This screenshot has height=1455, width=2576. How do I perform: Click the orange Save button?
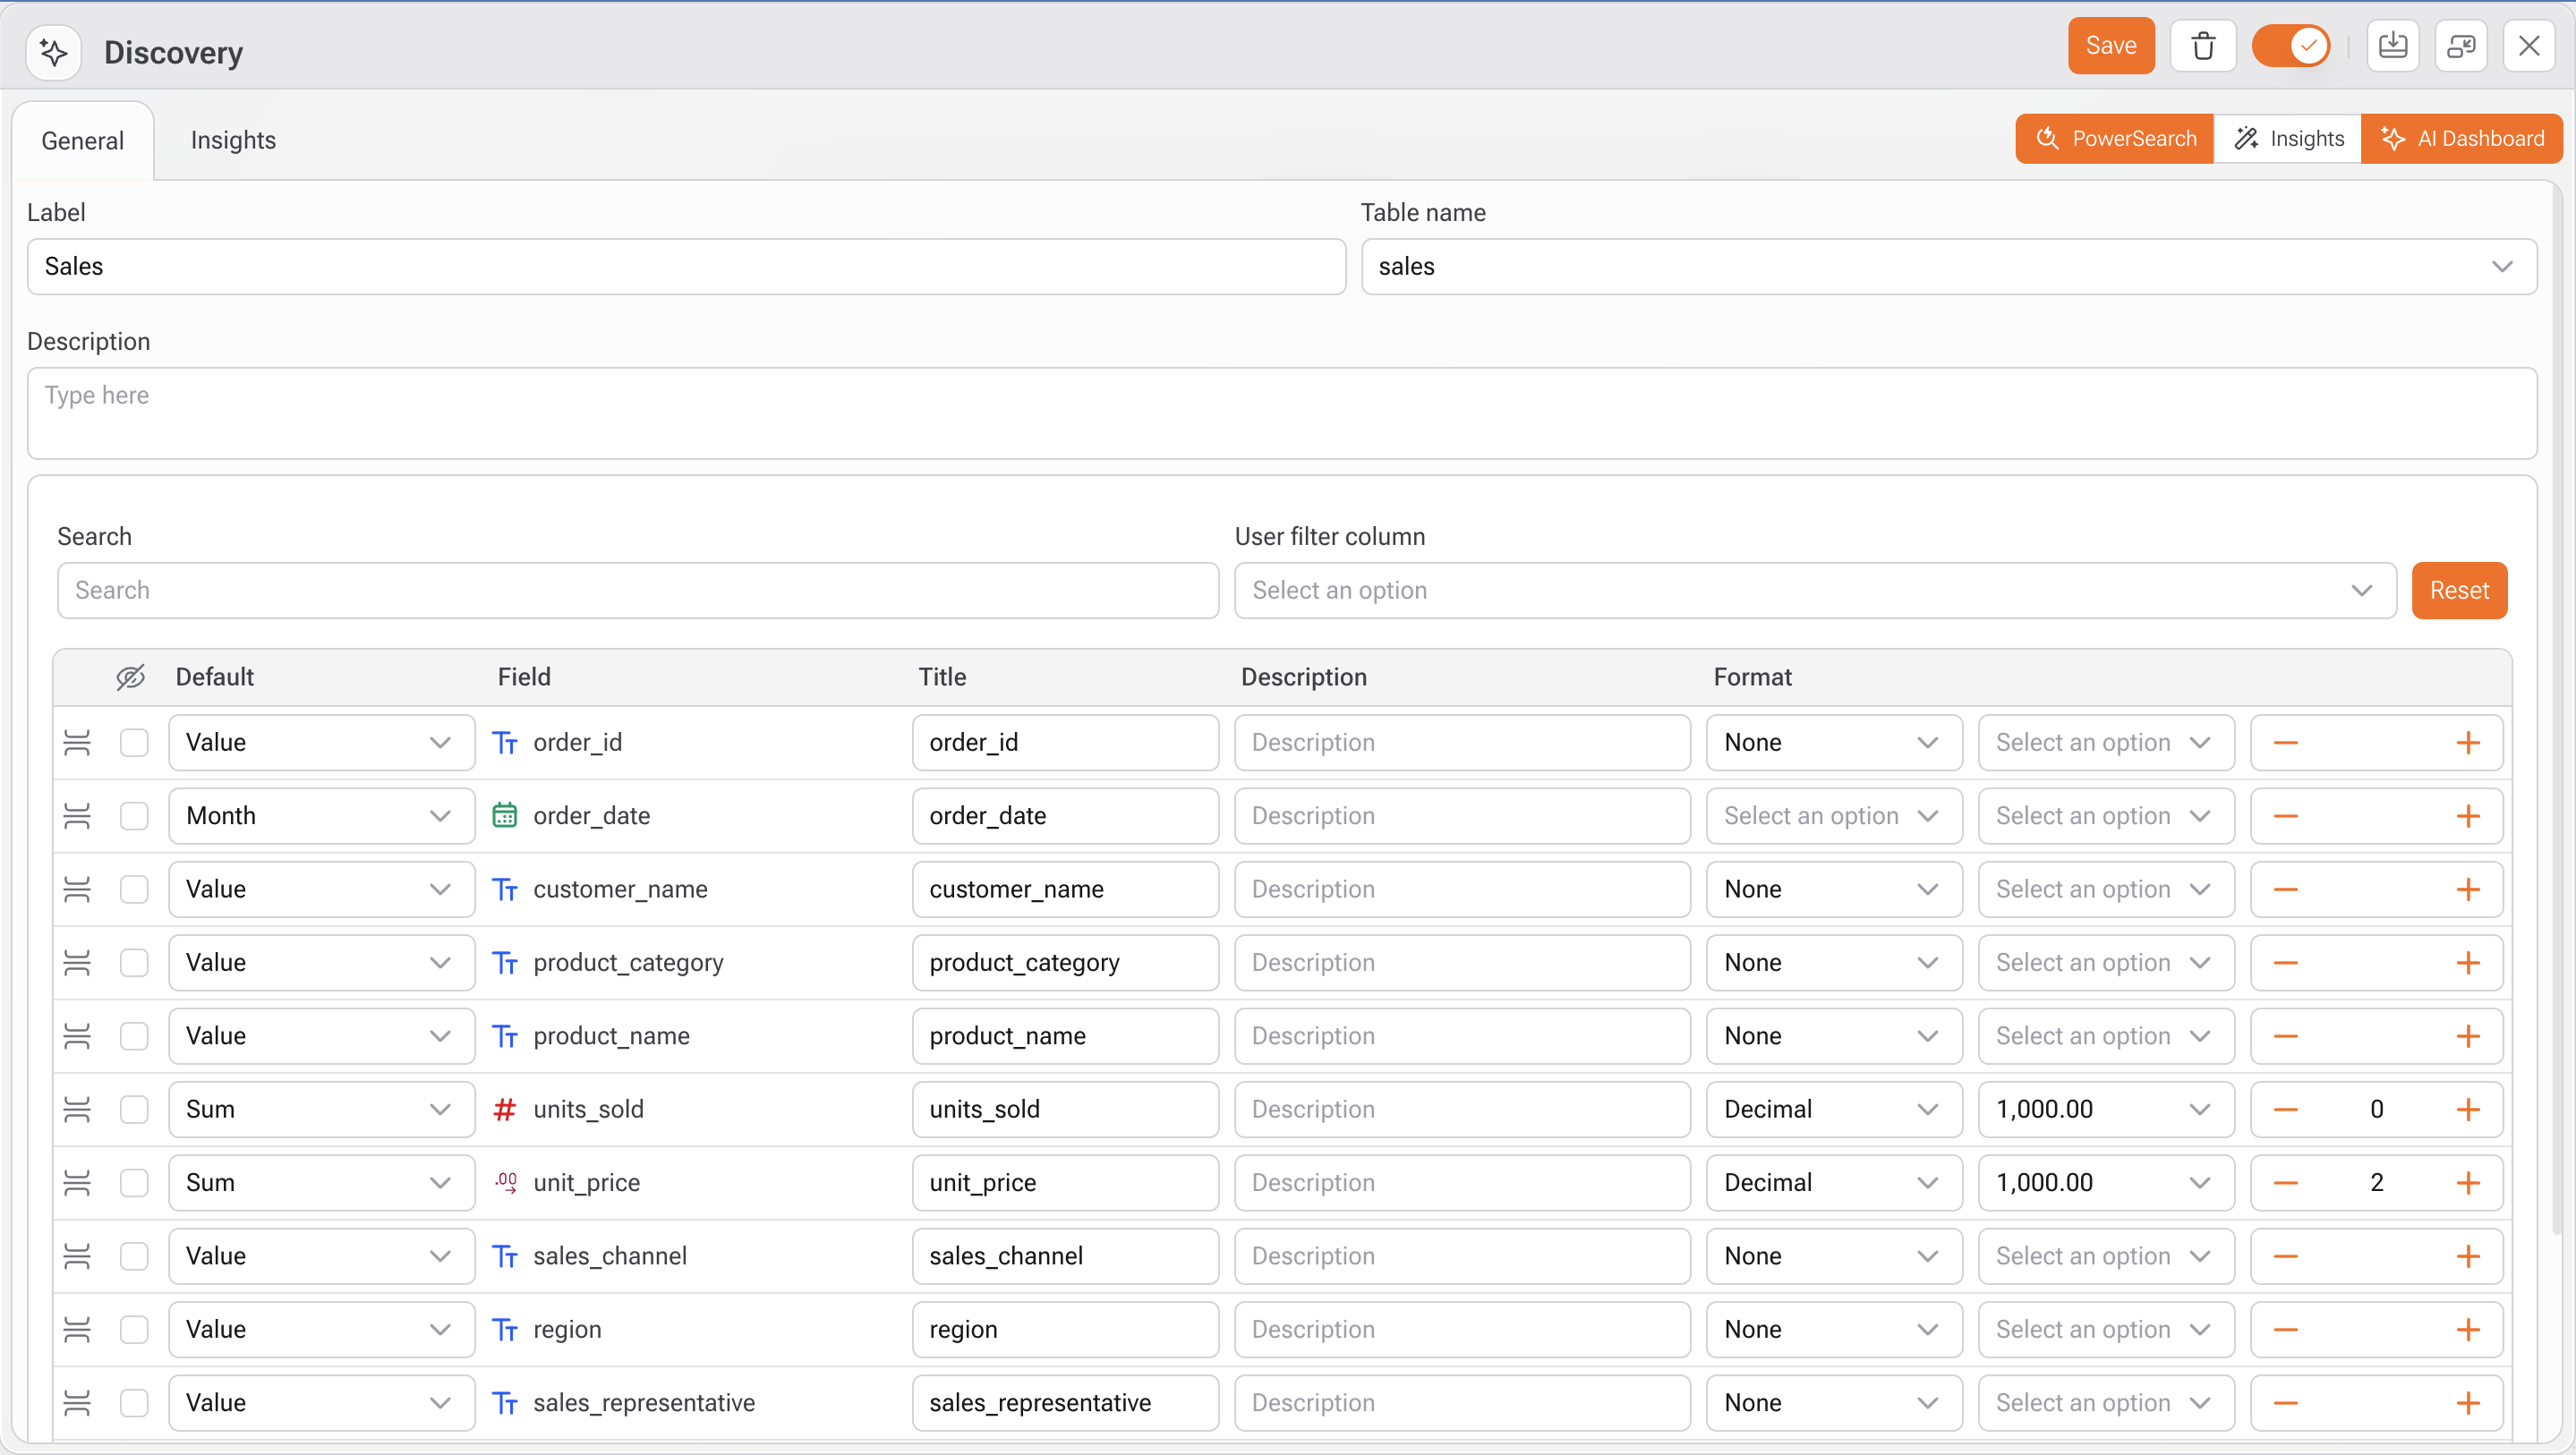pos(2110,46)
